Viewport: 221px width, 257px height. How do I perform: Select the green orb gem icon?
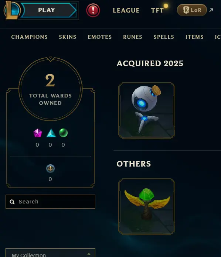[63, 133]
